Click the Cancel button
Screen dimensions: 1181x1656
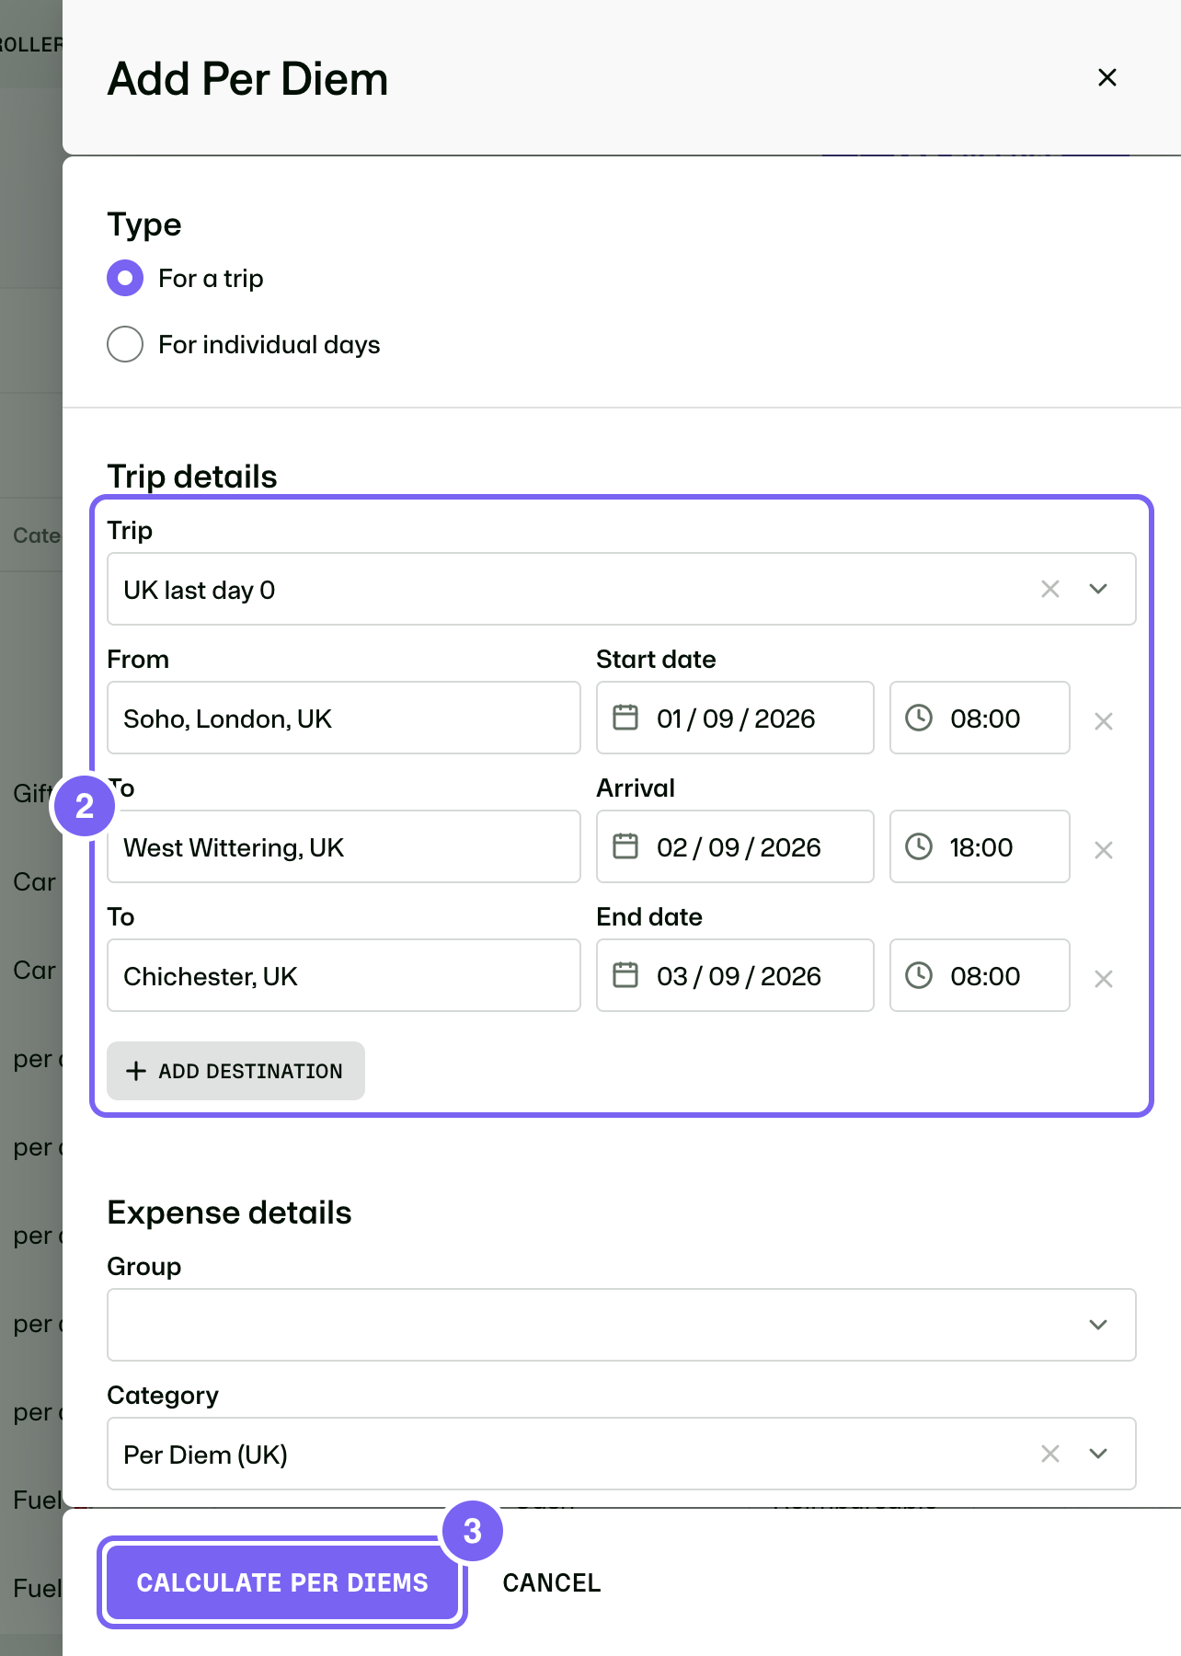click(x=552, y=1582)
